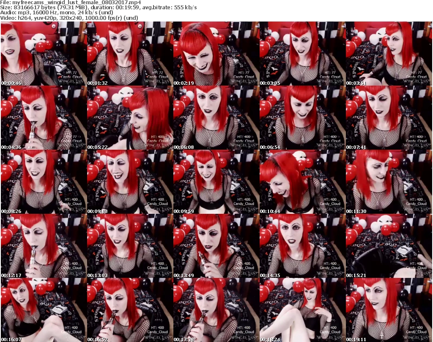Select the thumbnail timestamped 00:16:07

point(44,310)
